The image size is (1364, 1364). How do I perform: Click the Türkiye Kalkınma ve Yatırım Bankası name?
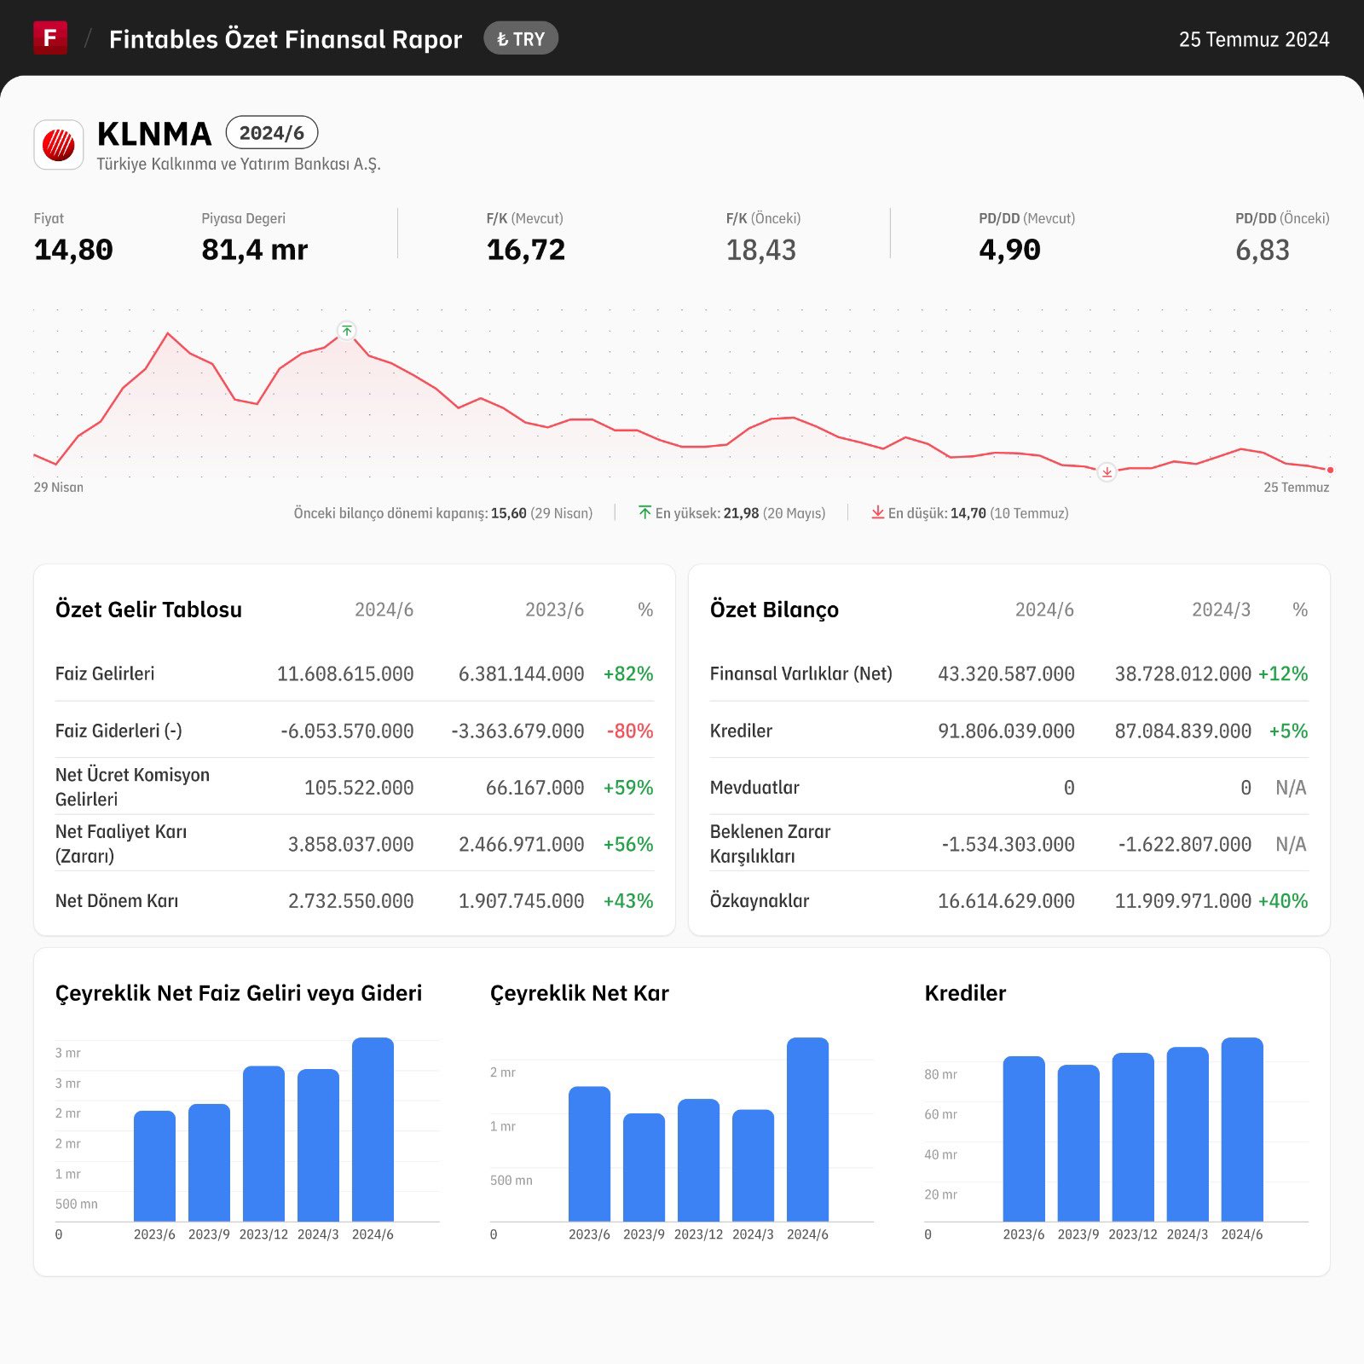239,164
